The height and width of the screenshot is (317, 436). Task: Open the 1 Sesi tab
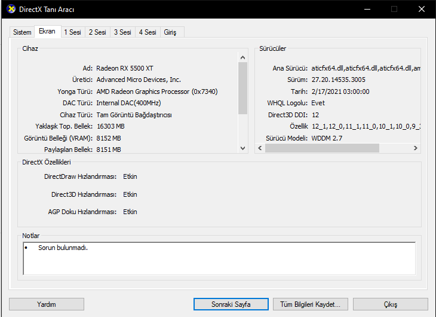point(73,32)
